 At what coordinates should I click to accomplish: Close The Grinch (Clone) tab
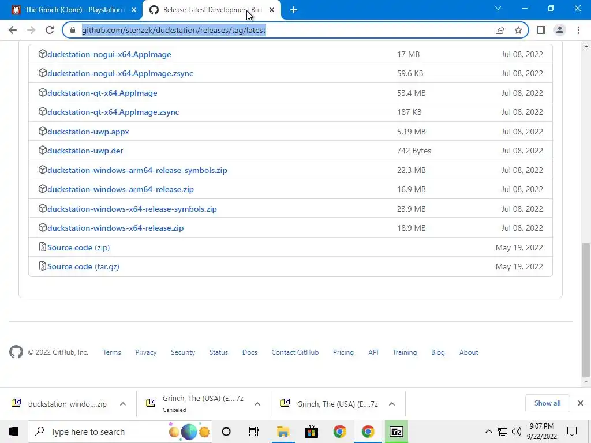pyautogui.click(x=133, y=10)
